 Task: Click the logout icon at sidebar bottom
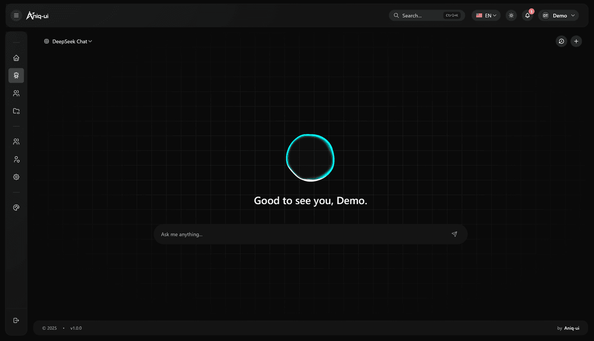click(x=16, y=320)
